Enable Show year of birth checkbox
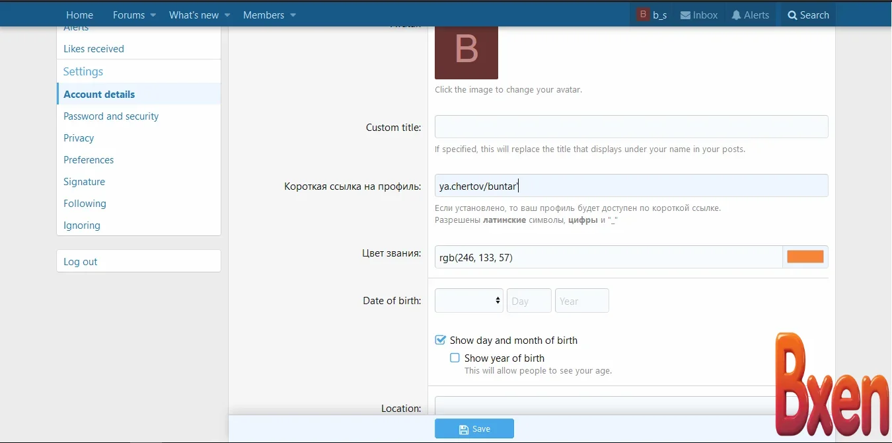Viewport: 892px width, 443px height. (455, 358)
